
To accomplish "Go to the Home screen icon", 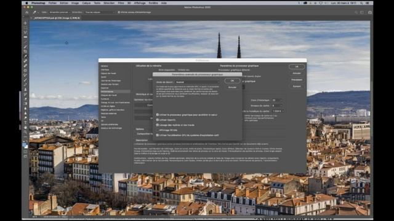I will click(27, 12).
